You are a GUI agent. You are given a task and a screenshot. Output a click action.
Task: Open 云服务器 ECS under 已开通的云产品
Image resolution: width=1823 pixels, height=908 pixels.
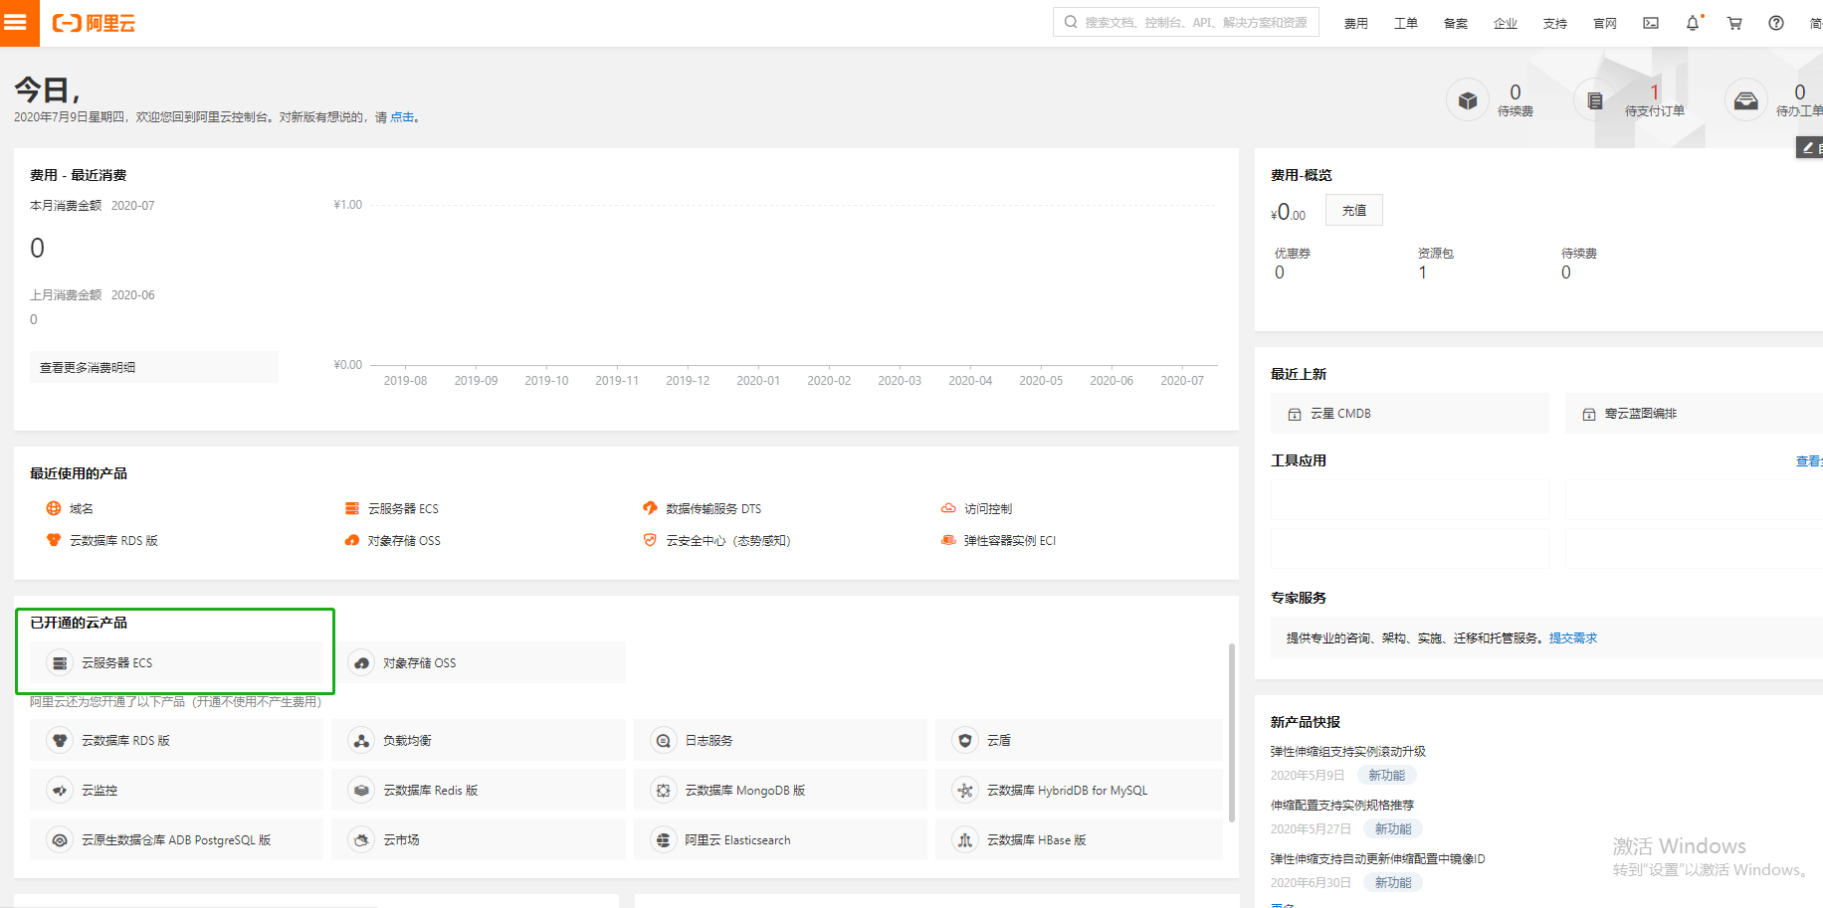177,663
